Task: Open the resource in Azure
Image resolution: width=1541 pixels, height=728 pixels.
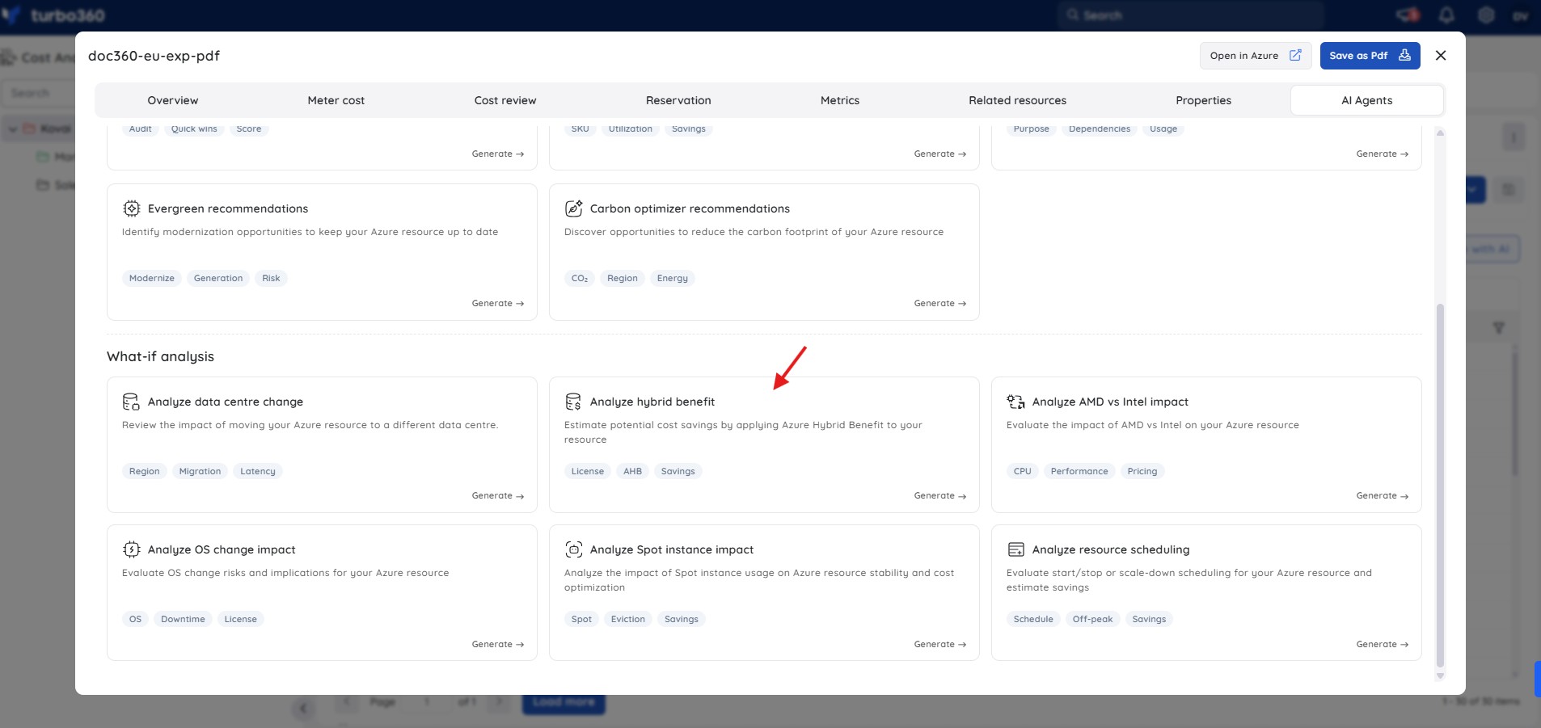Action: pyautogui.click(x=1256, y=56)
